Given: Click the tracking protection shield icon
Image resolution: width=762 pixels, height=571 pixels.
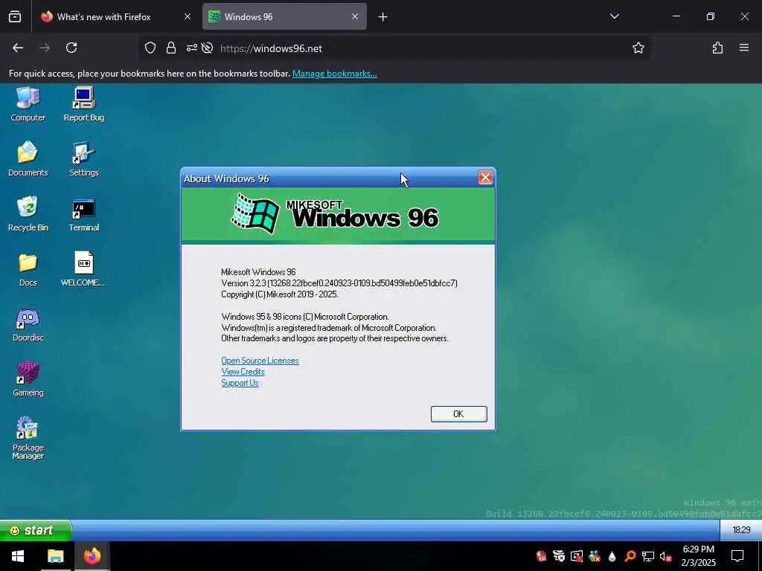Looking at the screenshot, I should click(x=150, y=48).
